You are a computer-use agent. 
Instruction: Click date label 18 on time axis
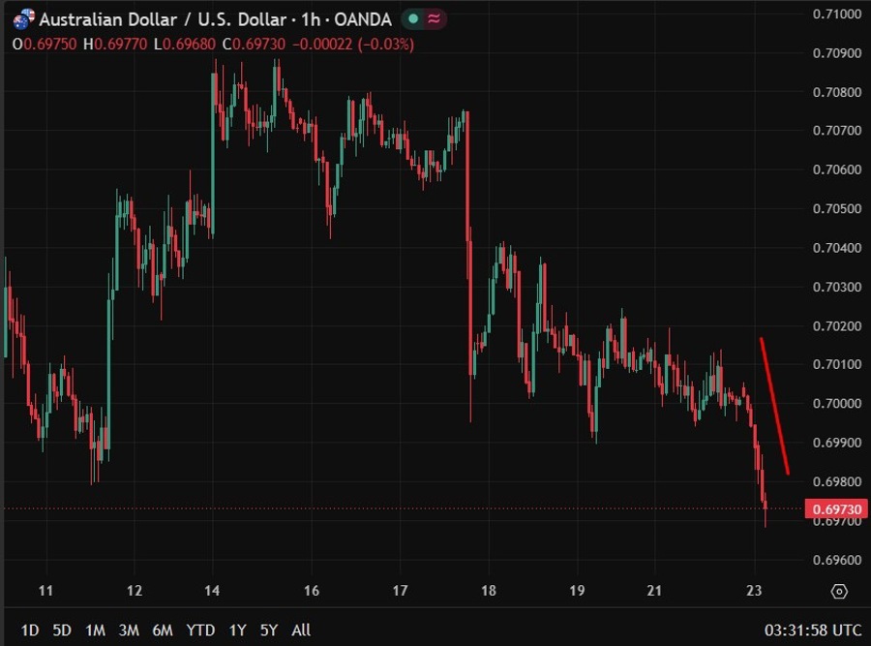(x=489, y=591)
